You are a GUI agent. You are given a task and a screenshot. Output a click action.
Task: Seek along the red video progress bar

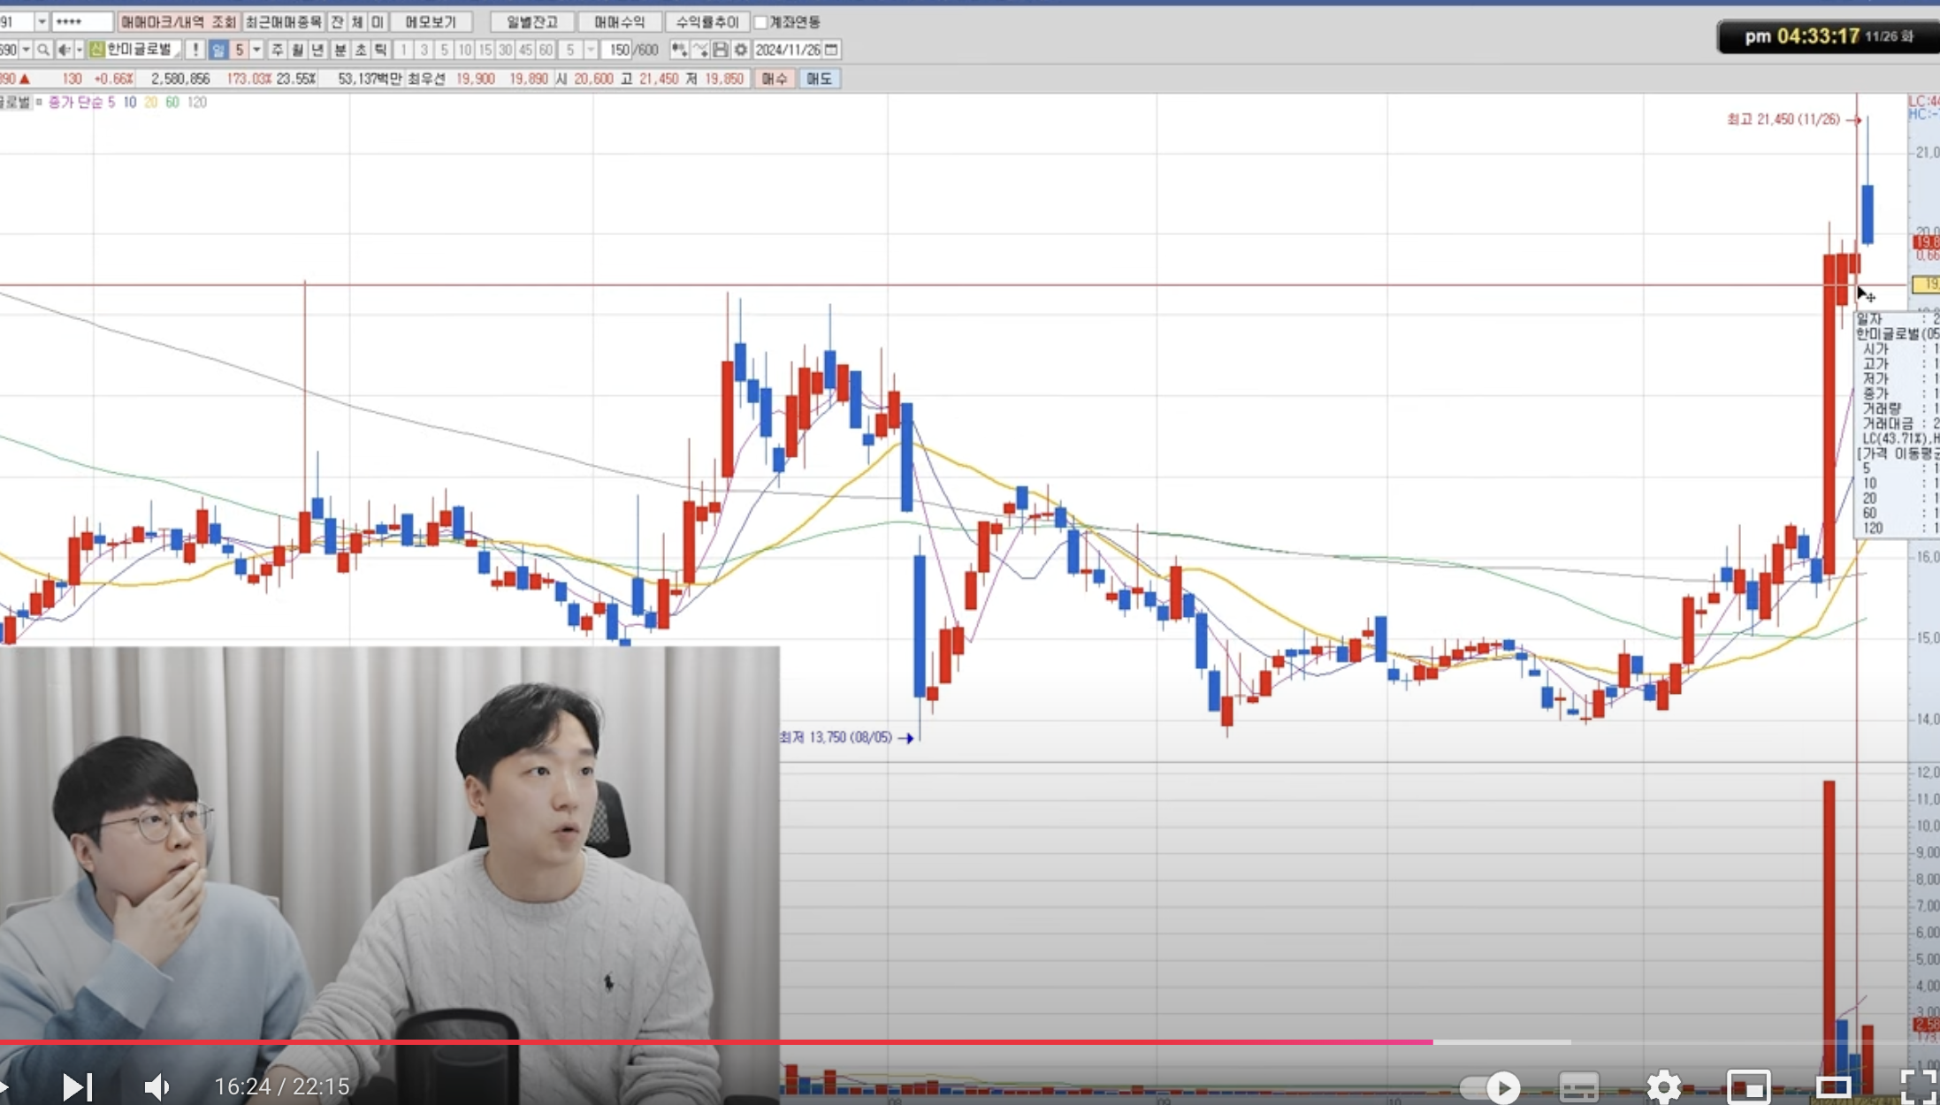click(x=707, y=1042)
